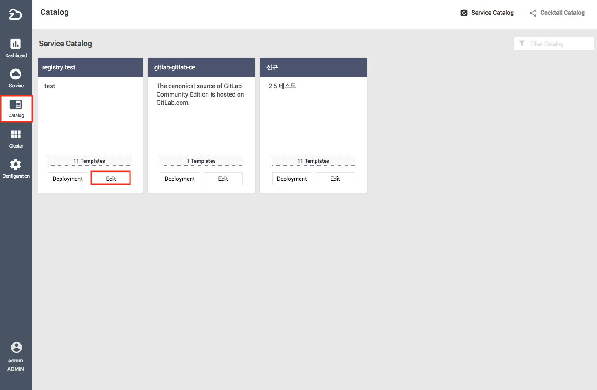Select the Catalog sidebar icon

pyautogui.click(x=16, y=105)
